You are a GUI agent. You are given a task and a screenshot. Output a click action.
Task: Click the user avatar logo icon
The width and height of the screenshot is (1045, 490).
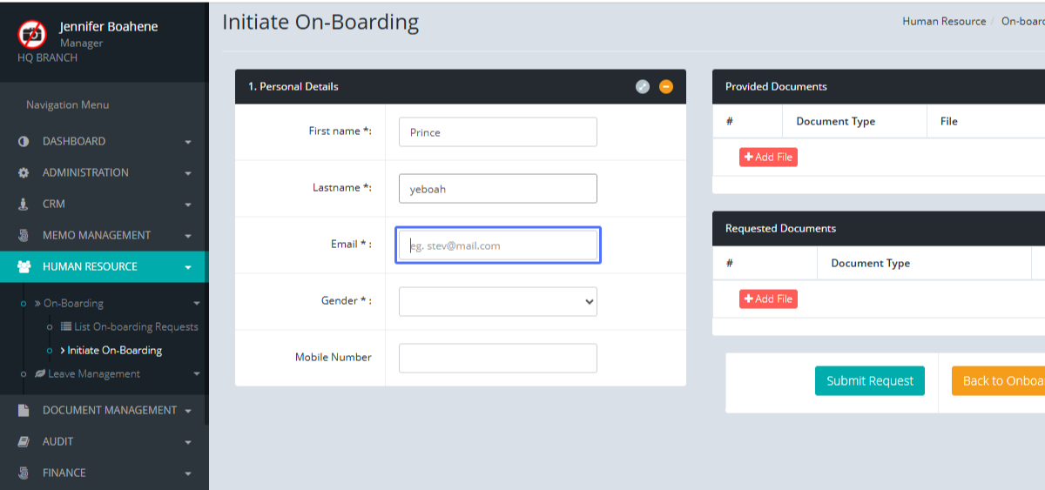coord(32,34)
